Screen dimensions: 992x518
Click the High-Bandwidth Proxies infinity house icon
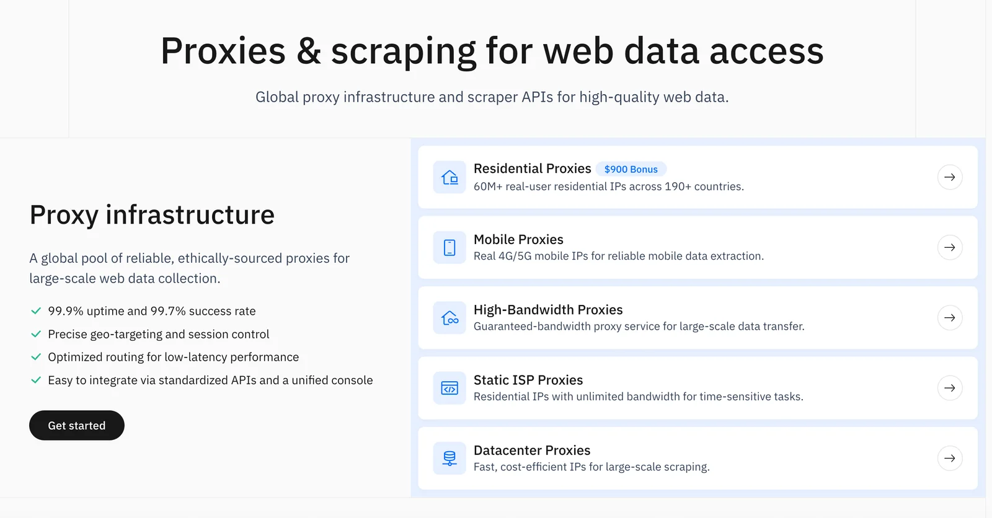coord(449,318)
